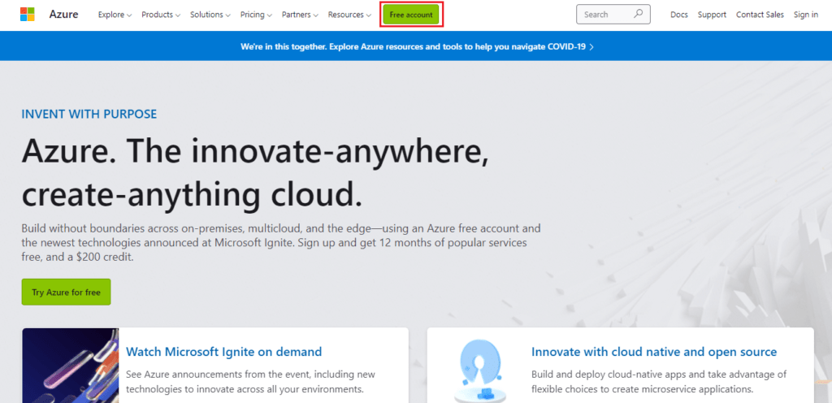Expand the Solutions dropdown
The height and width of the screenshot is (403, 832).
pos(210,15)
